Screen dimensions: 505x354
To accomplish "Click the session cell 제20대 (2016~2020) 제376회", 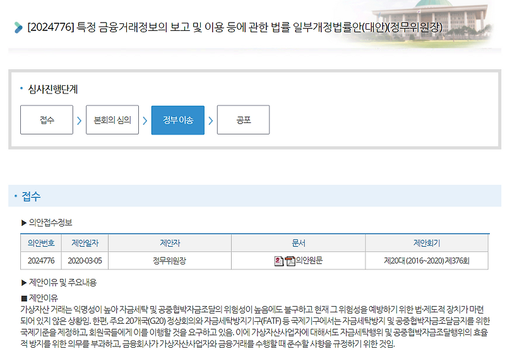I will (427, 261).
